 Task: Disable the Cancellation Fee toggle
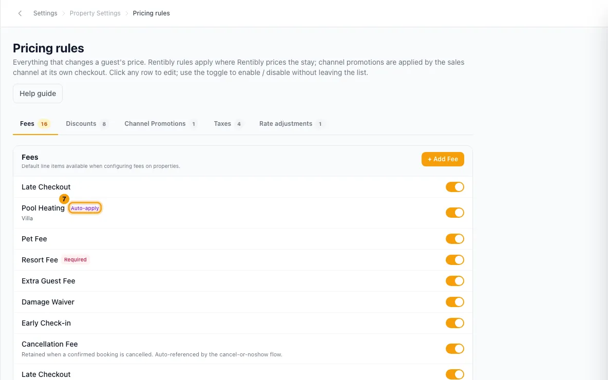(x=454, y=349)
